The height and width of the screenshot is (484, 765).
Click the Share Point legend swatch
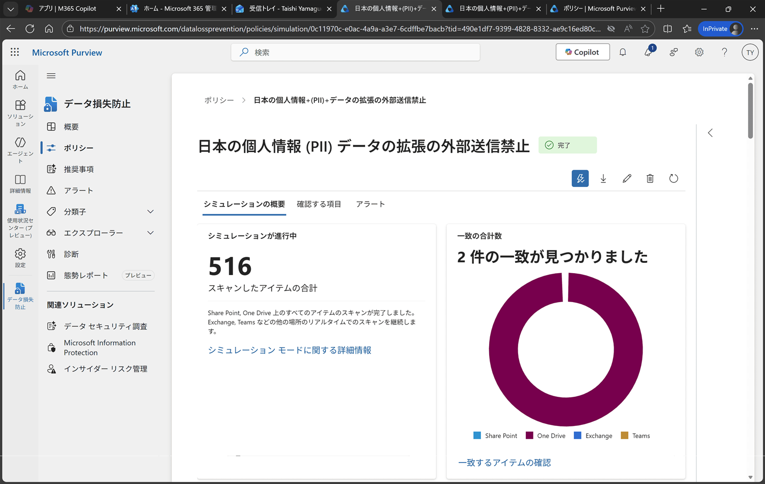tap(477, 436)
